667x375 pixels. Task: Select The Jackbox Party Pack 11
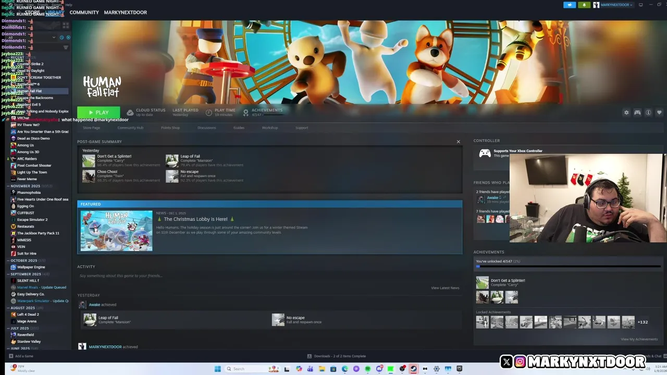tap(38, 233)
